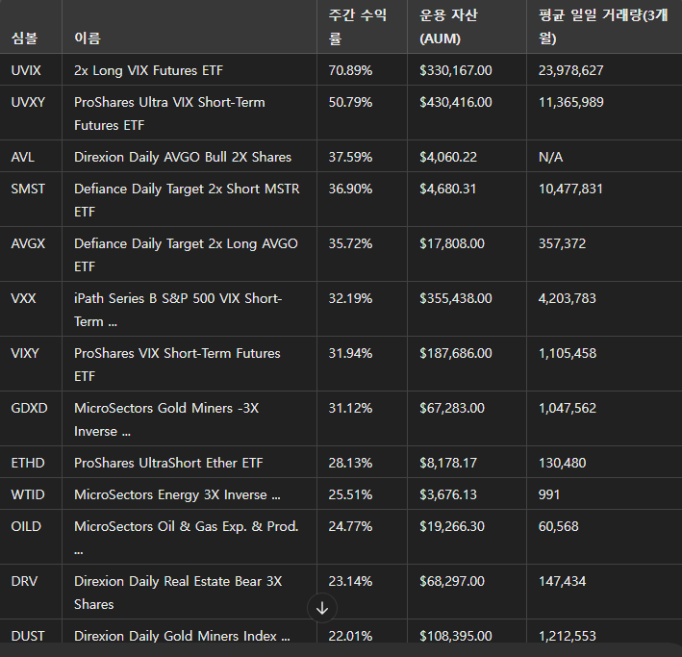Click the $67,283.00 AUM value
This screenshot has height=657, width=682.
point(452,408)
